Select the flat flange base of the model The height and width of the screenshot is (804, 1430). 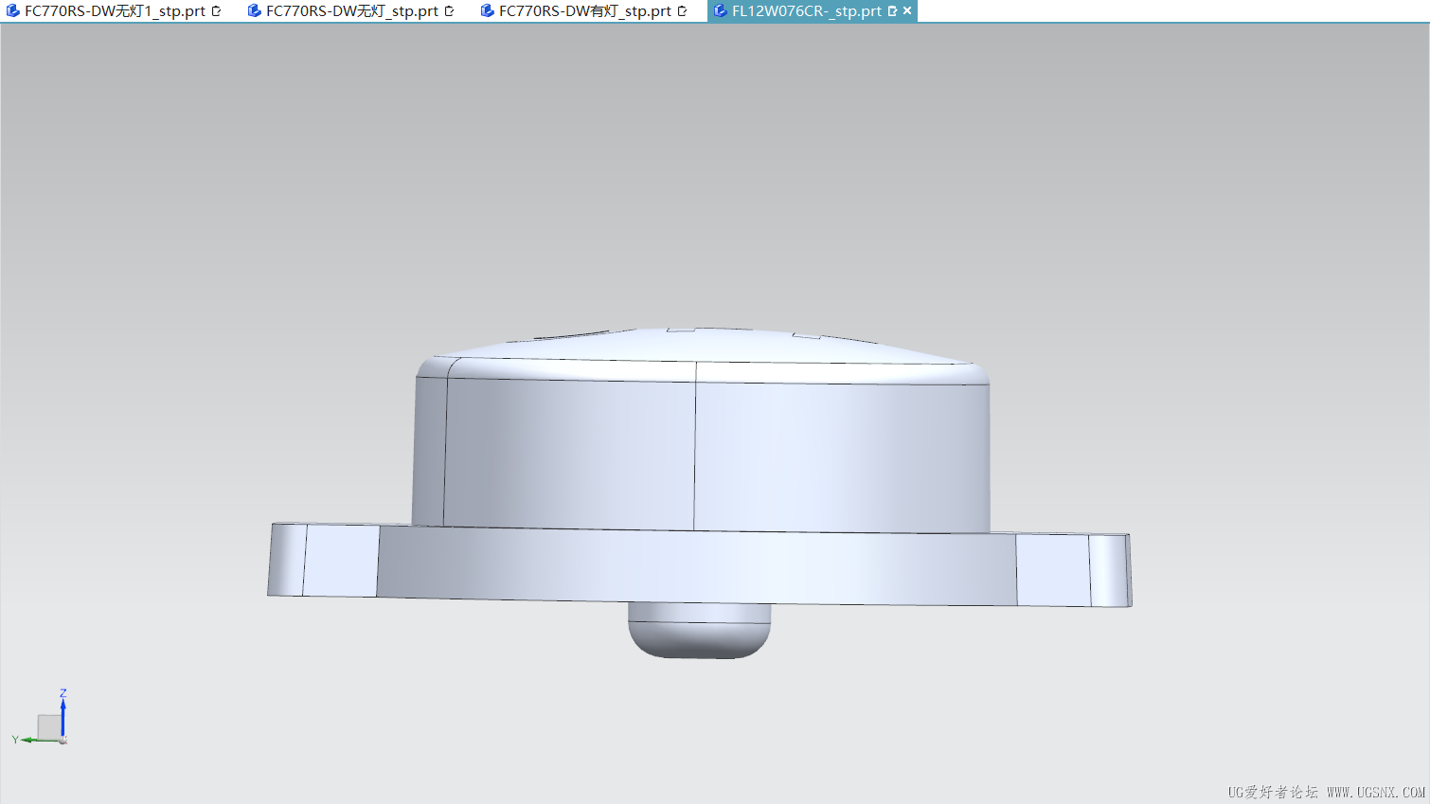699,566
